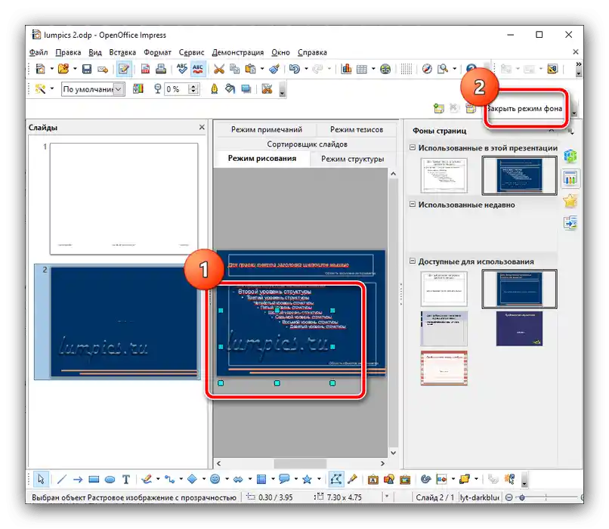Toggle AutoSpellcheck with red underline ABC
The image size is (609, 529).
tap(198, 69)
